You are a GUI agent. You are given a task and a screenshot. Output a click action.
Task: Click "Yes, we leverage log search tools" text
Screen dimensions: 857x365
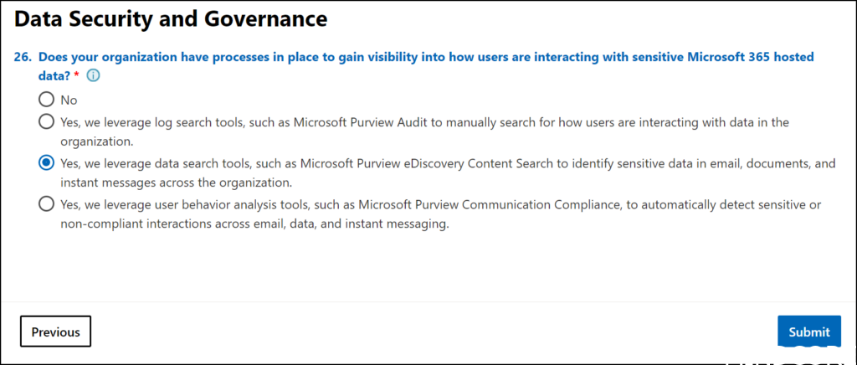(x=151, y=122)
